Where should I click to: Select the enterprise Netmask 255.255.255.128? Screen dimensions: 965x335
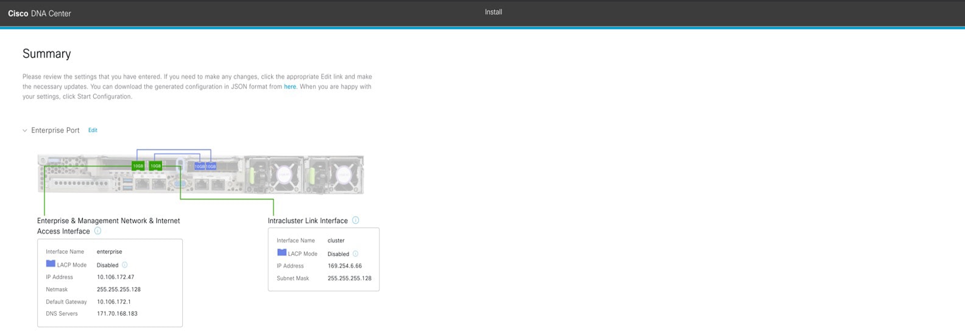click(119, 289)
